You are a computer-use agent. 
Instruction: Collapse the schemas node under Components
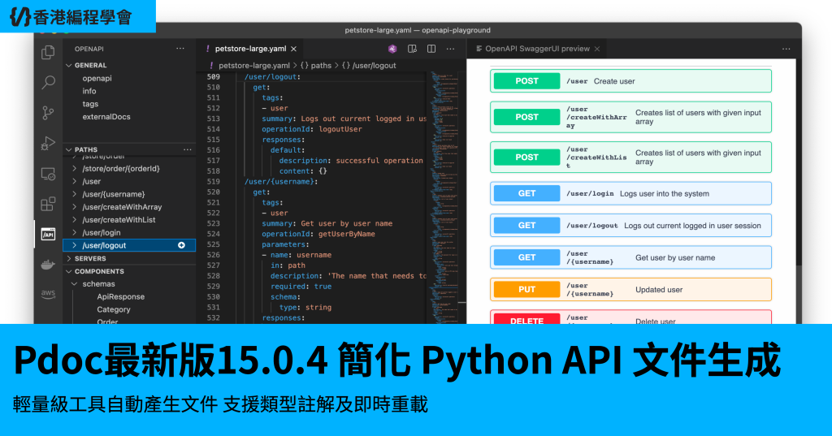pyautogui.click(x=76, y=284)
